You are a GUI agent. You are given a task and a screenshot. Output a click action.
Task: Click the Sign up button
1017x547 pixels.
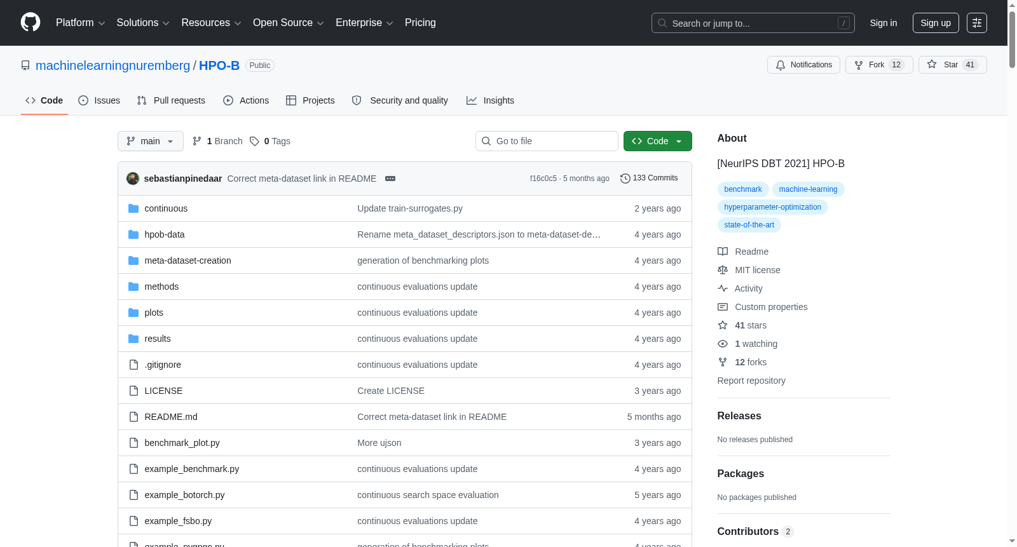click(x=936, y=23)
